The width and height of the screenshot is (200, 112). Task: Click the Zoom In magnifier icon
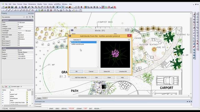[36, 7]
